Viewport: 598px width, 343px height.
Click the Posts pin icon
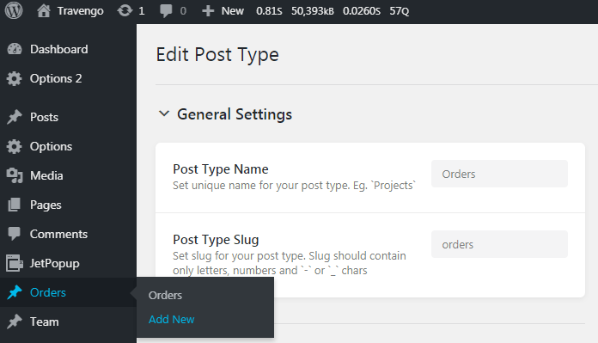click(x=15, y=117)
